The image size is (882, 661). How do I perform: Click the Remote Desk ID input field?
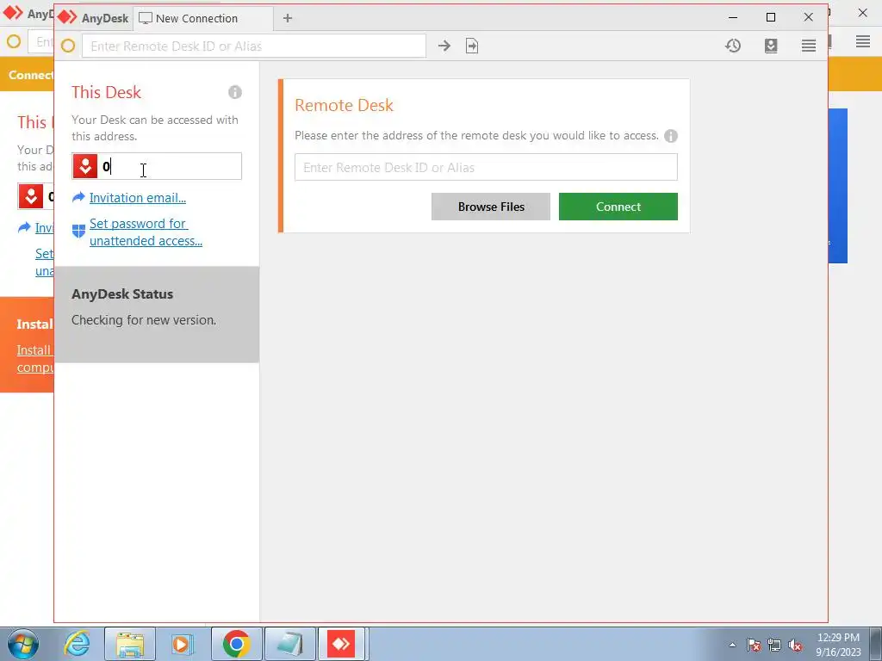[x=486, y=168]
